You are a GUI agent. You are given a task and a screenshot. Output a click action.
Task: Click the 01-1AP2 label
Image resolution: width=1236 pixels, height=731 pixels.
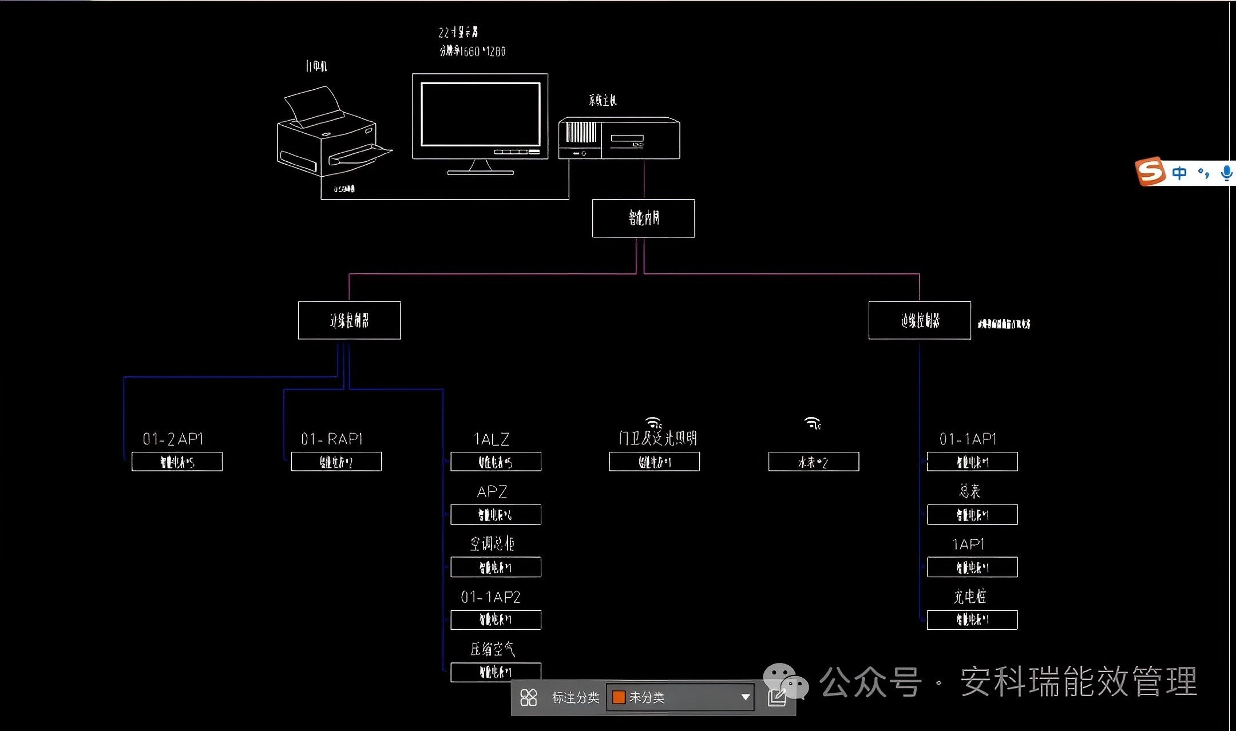click(x=491, y=597)
